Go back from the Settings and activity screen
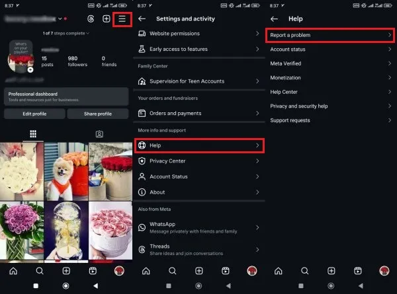397x294 pixels. click(x=142, y=18)
